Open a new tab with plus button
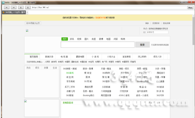 pos(27,12)
